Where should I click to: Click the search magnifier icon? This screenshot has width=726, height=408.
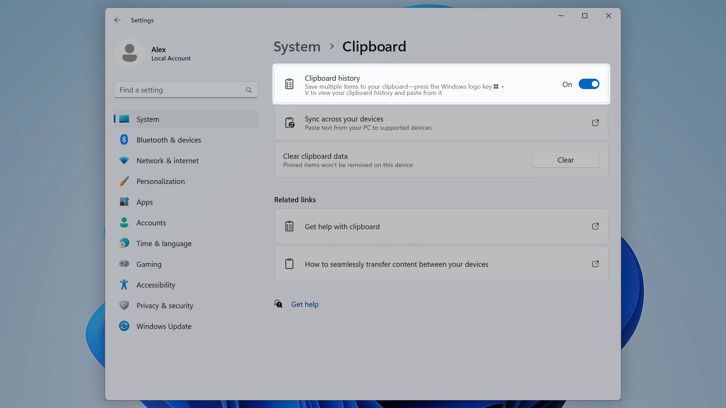249,90
